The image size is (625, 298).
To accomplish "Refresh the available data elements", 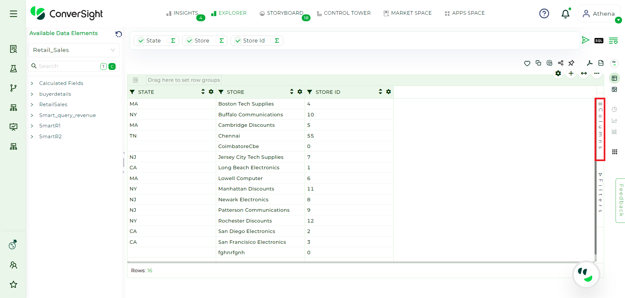I will click(x=119, y=34).
